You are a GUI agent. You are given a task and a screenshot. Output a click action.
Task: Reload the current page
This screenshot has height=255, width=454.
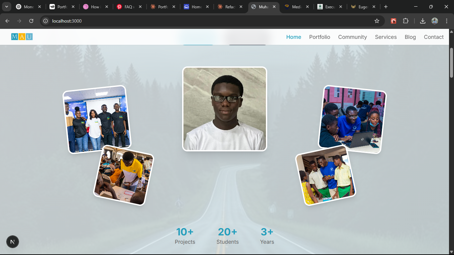[31, 21]
